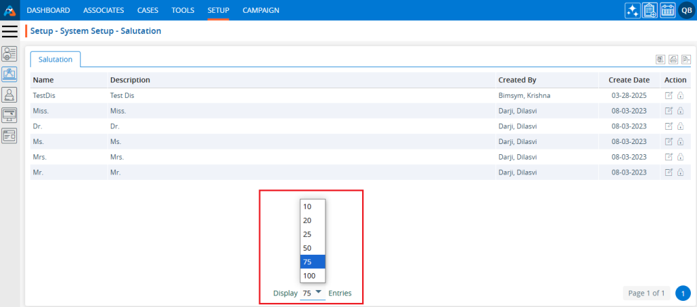
Task: Open the calendar icon in header
Action: [667, 10]
